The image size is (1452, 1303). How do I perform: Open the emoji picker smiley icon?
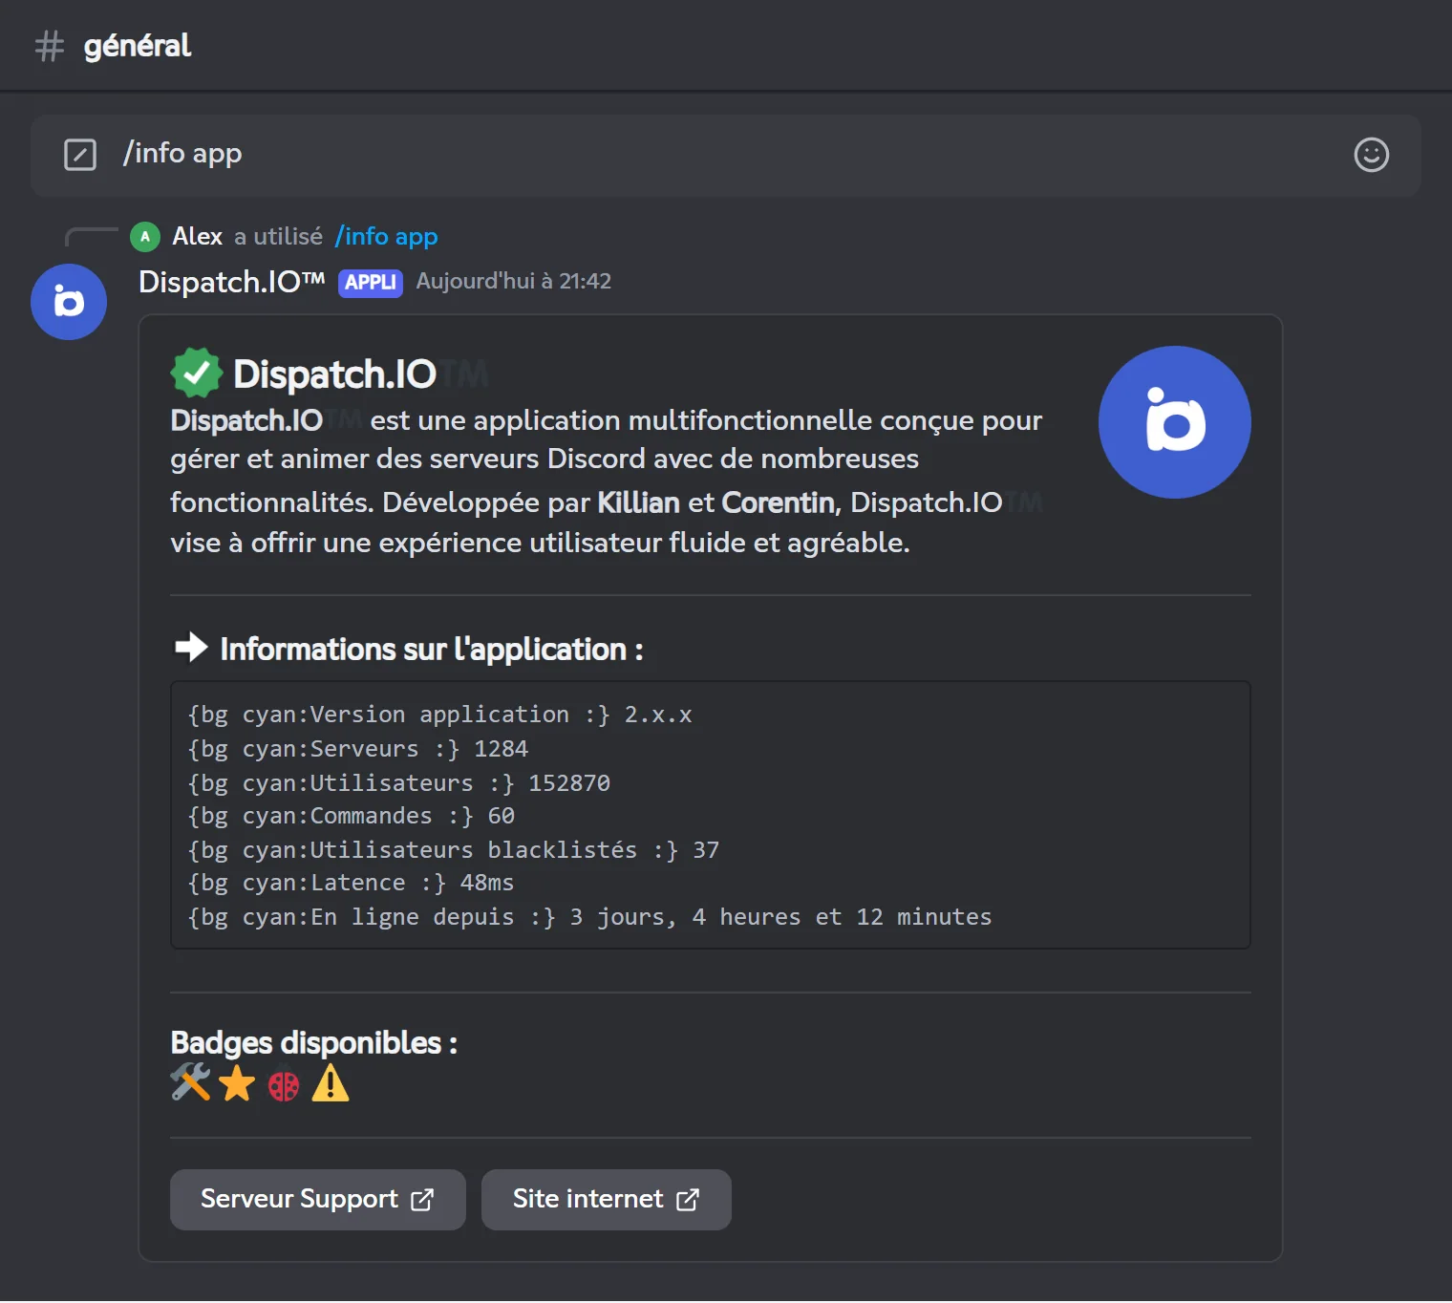pyautogui.click(x=1371, y=155)
